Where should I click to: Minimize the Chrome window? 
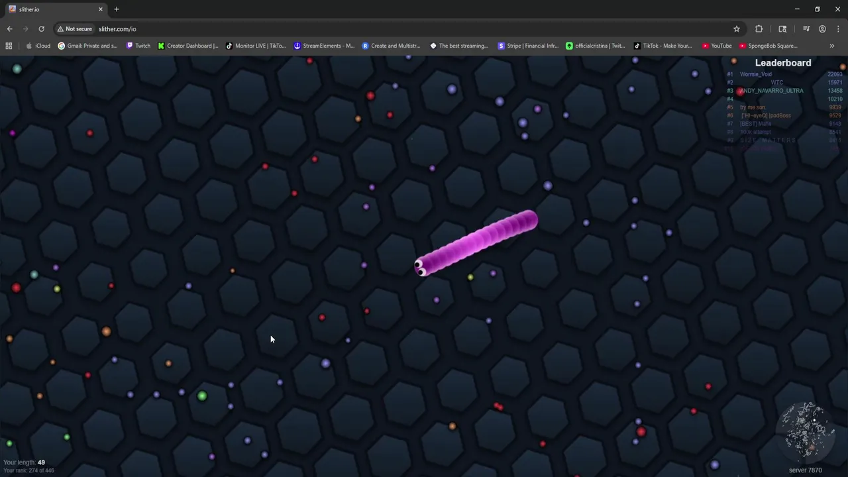(797, 9)
